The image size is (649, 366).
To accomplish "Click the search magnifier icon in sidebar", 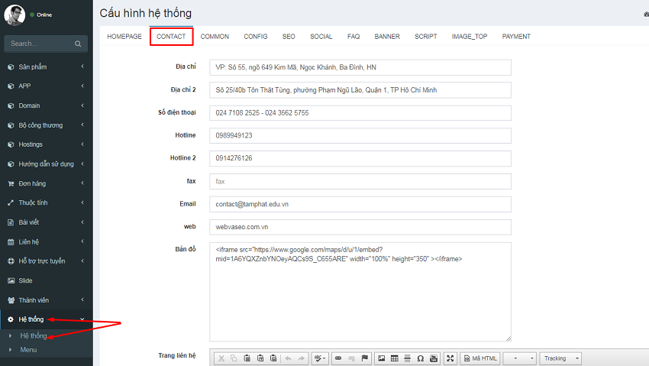I will point(78,44).
